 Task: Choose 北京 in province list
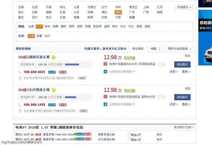pos(35,7)
